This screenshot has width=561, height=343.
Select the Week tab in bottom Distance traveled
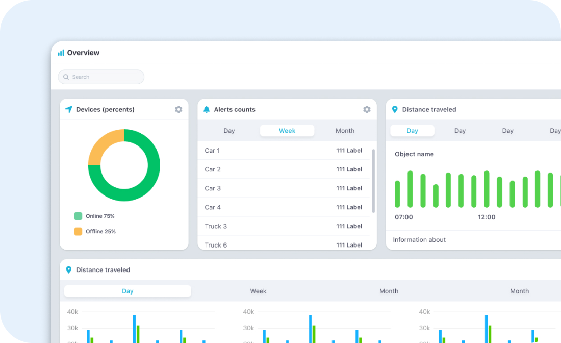pyautogui.click(x=258, y=291)
